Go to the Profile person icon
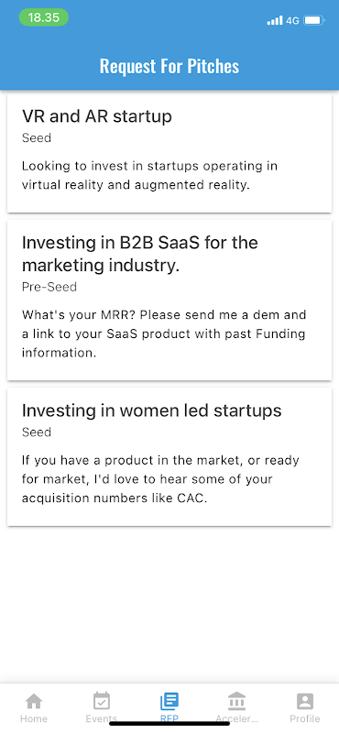The height and width of the screenshot is (733, 339). [x=305, y=701]
